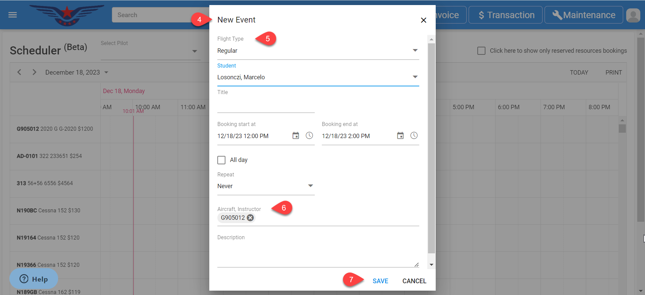Remove the G905012 aircraft chip
Viewport: 645px width, 295px height.
click(250, 218)
